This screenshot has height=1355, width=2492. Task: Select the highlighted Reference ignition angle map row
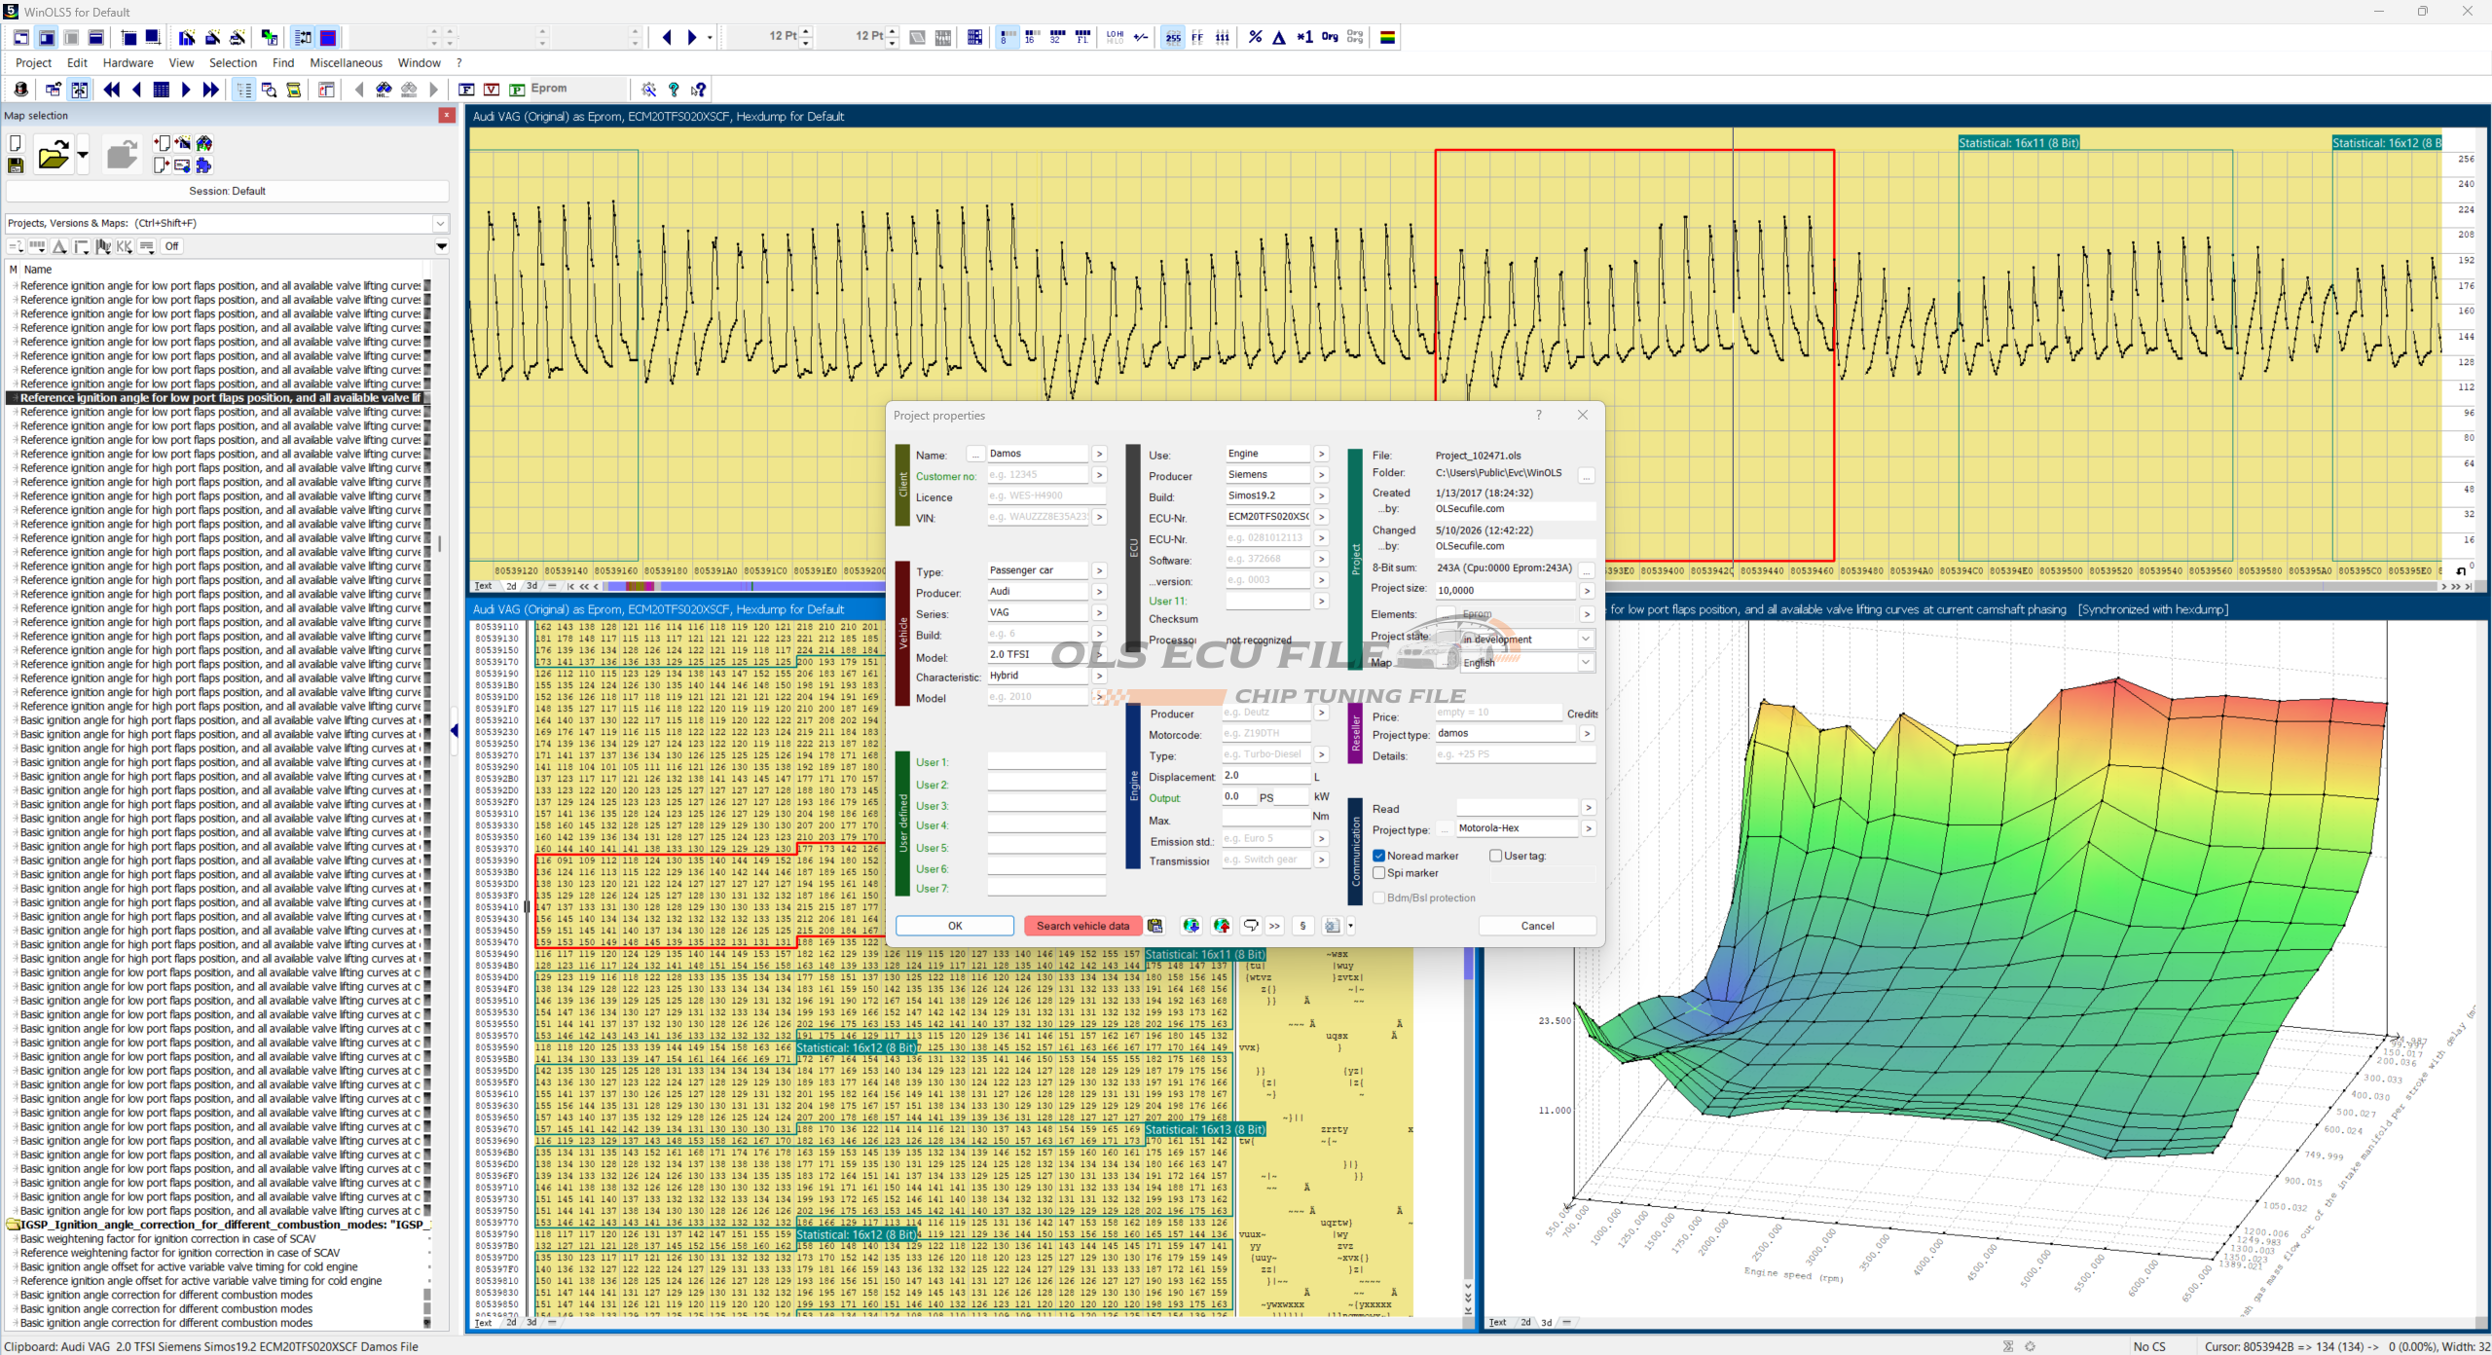(x=220, y=397)
